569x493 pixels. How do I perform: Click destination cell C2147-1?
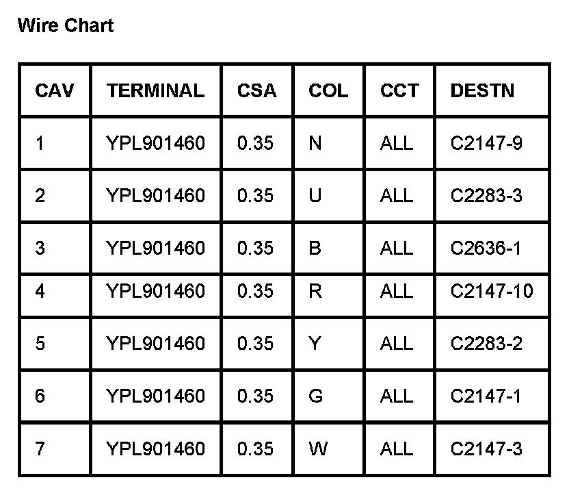(x=486, y=396)
